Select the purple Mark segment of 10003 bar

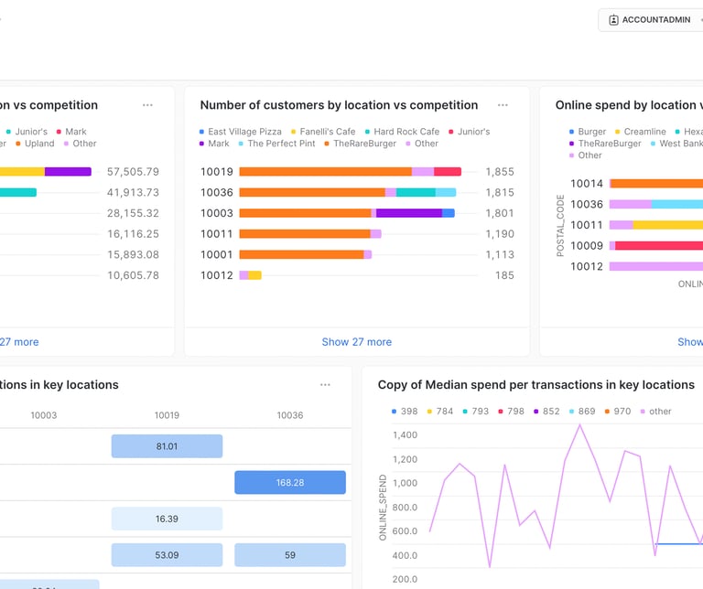click(x=409, y=213)
